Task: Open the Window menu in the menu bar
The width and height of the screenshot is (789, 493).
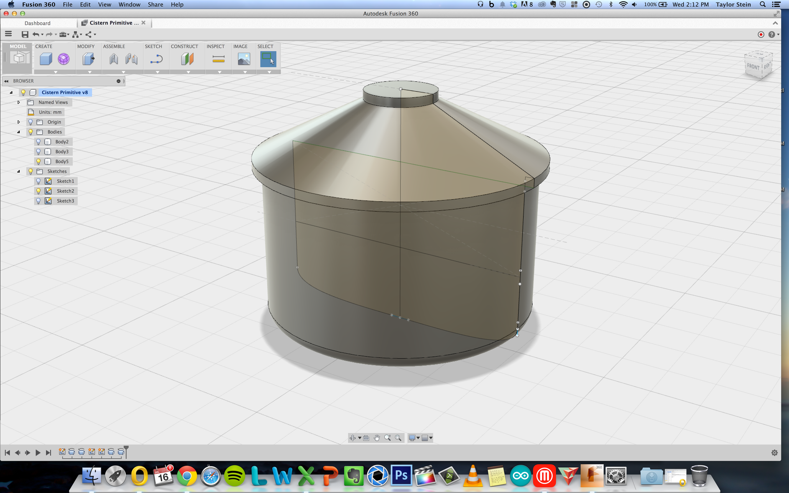Action: pyautogui.click(x=129, y=4)
